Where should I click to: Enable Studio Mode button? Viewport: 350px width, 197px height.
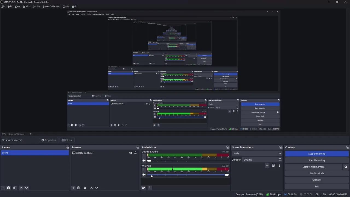point(317,173)
